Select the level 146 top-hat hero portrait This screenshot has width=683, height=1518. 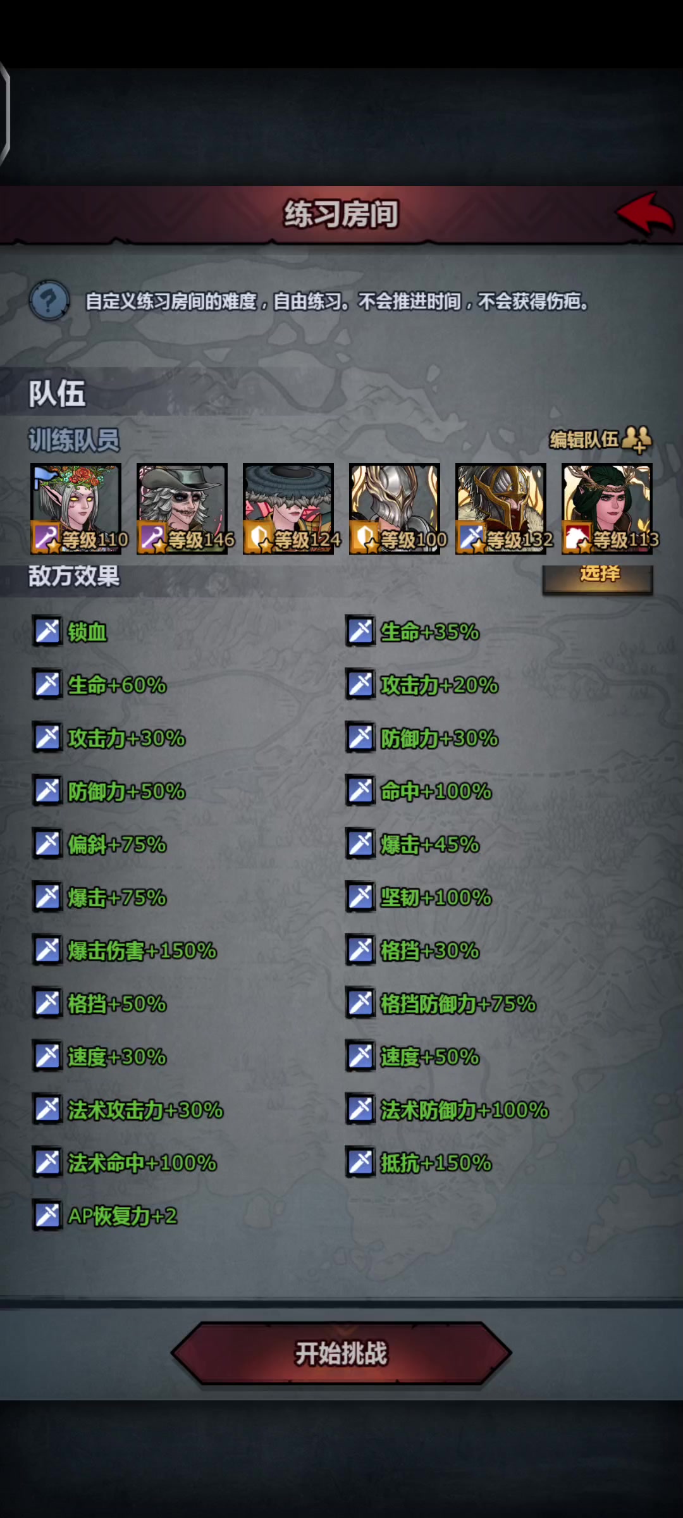(182, 509)
